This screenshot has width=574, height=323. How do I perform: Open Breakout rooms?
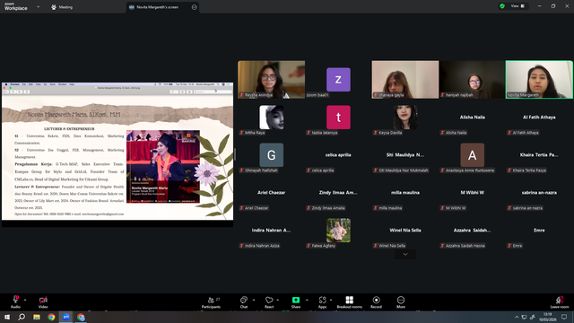(x=349, y=302)
